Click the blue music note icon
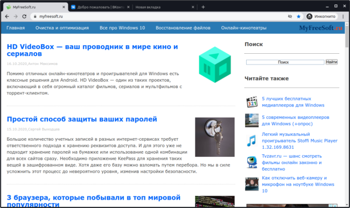This screenshot has height=208, width=350. [251, 141]
